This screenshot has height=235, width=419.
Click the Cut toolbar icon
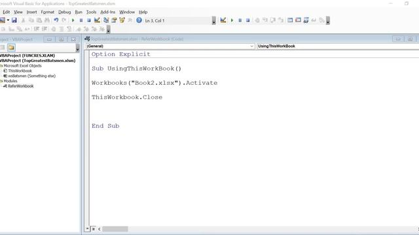pos(24,20)
